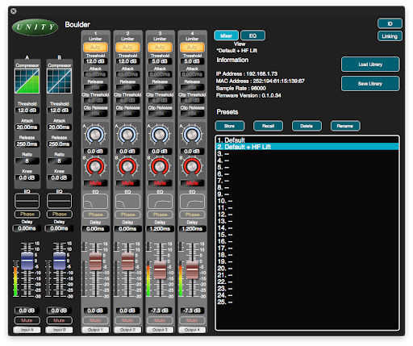The height and width of the screenshot is (346, 413).
Task: Open the Compressor A curve graph
Action: click(27, 81)
